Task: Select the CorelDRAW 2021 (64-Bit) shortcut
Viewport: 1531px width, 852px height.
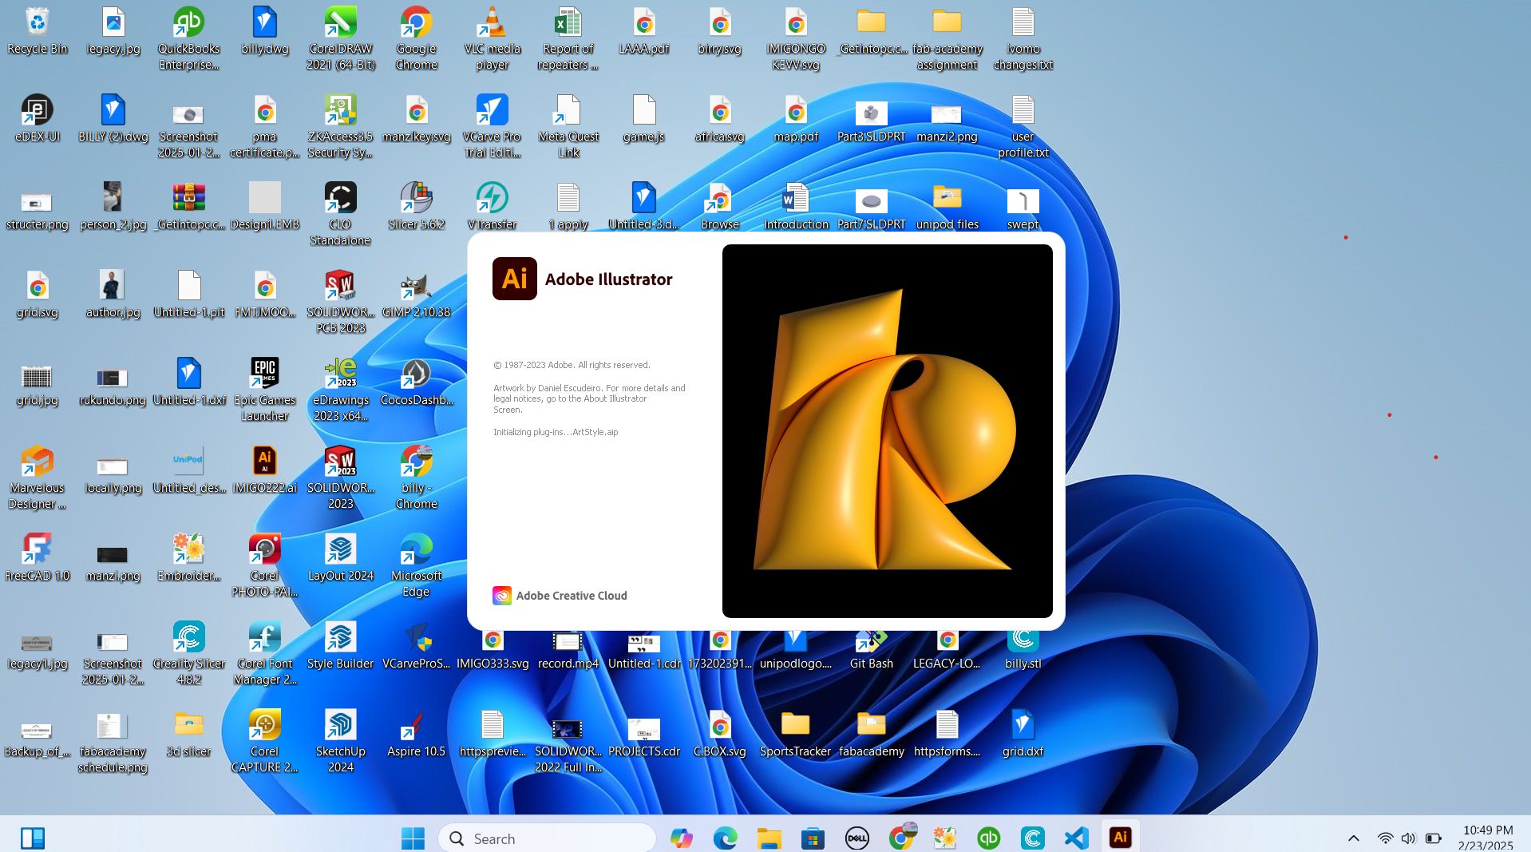Action: (341, 38)
